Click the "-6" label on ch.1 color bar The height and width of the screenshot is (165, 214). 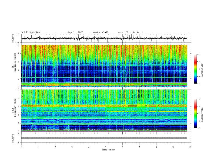click(199, 76)
